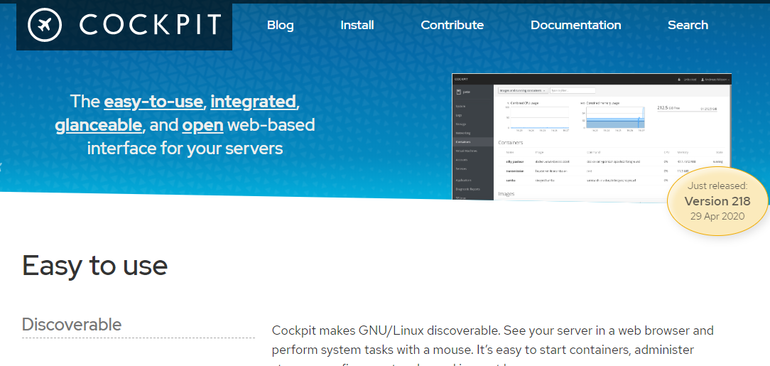Open the Contribute section

tap(452, 25)
